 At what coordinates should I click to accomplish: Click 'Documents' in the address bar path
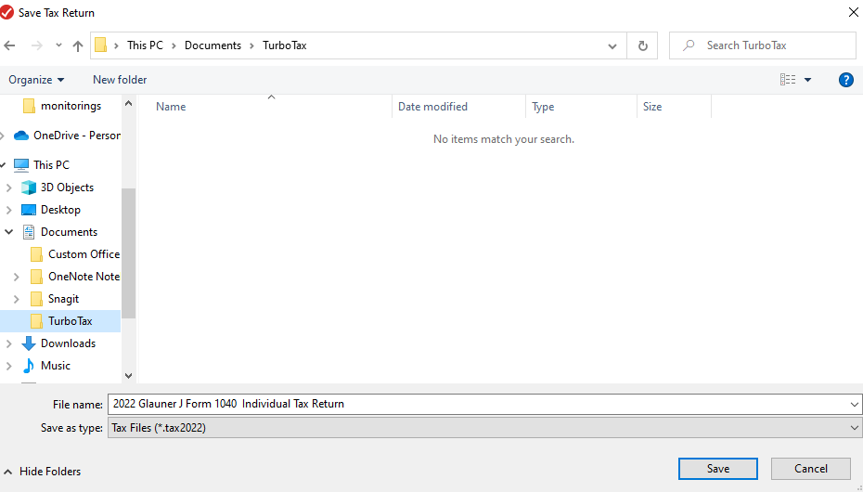pos(213,45)
